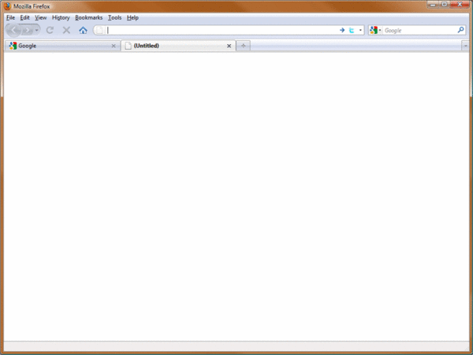Close the Firefox window
Screen dimensions: 473x355
pyautogui.click(x=460, y=5)
